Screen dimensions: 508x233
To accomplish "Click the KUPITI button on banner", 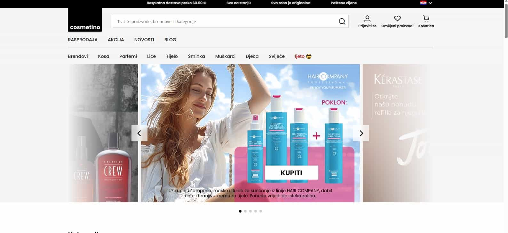I will [291, 173].
